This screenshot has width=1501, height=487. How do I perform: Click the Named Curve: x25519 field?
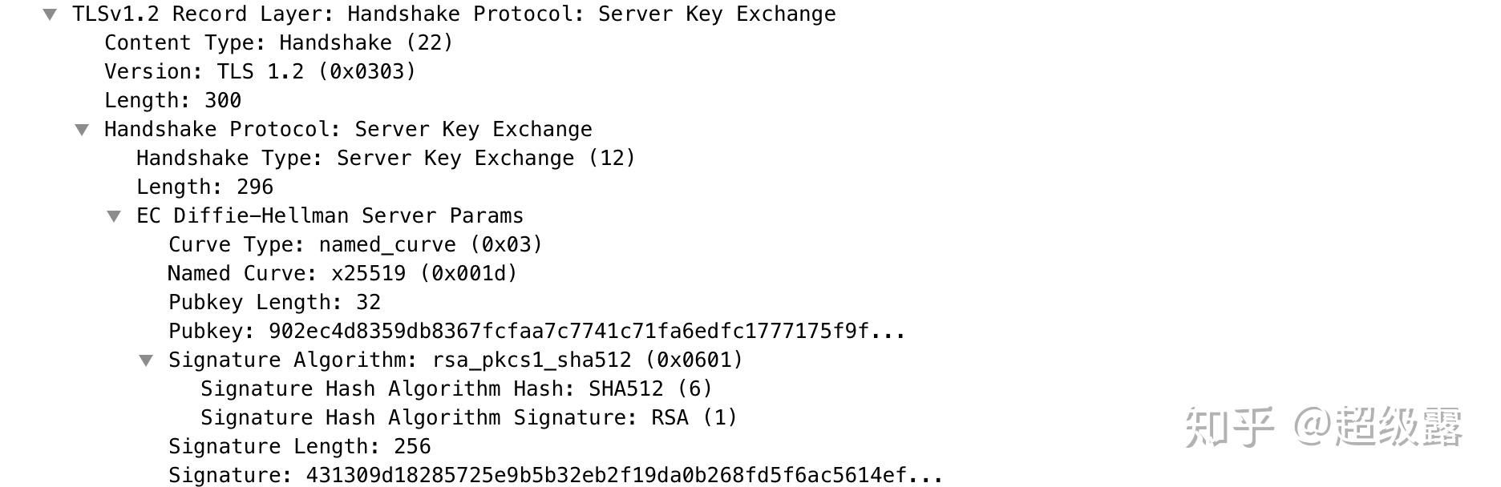coord(342,274)
